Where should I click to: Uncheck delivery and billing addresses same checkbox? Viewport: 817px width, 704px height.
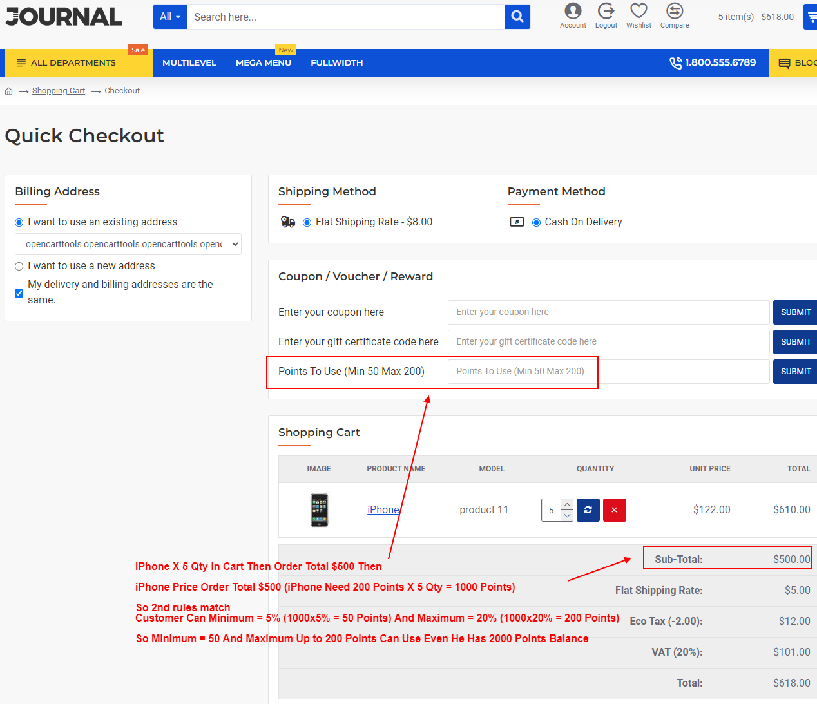point(19,293)
